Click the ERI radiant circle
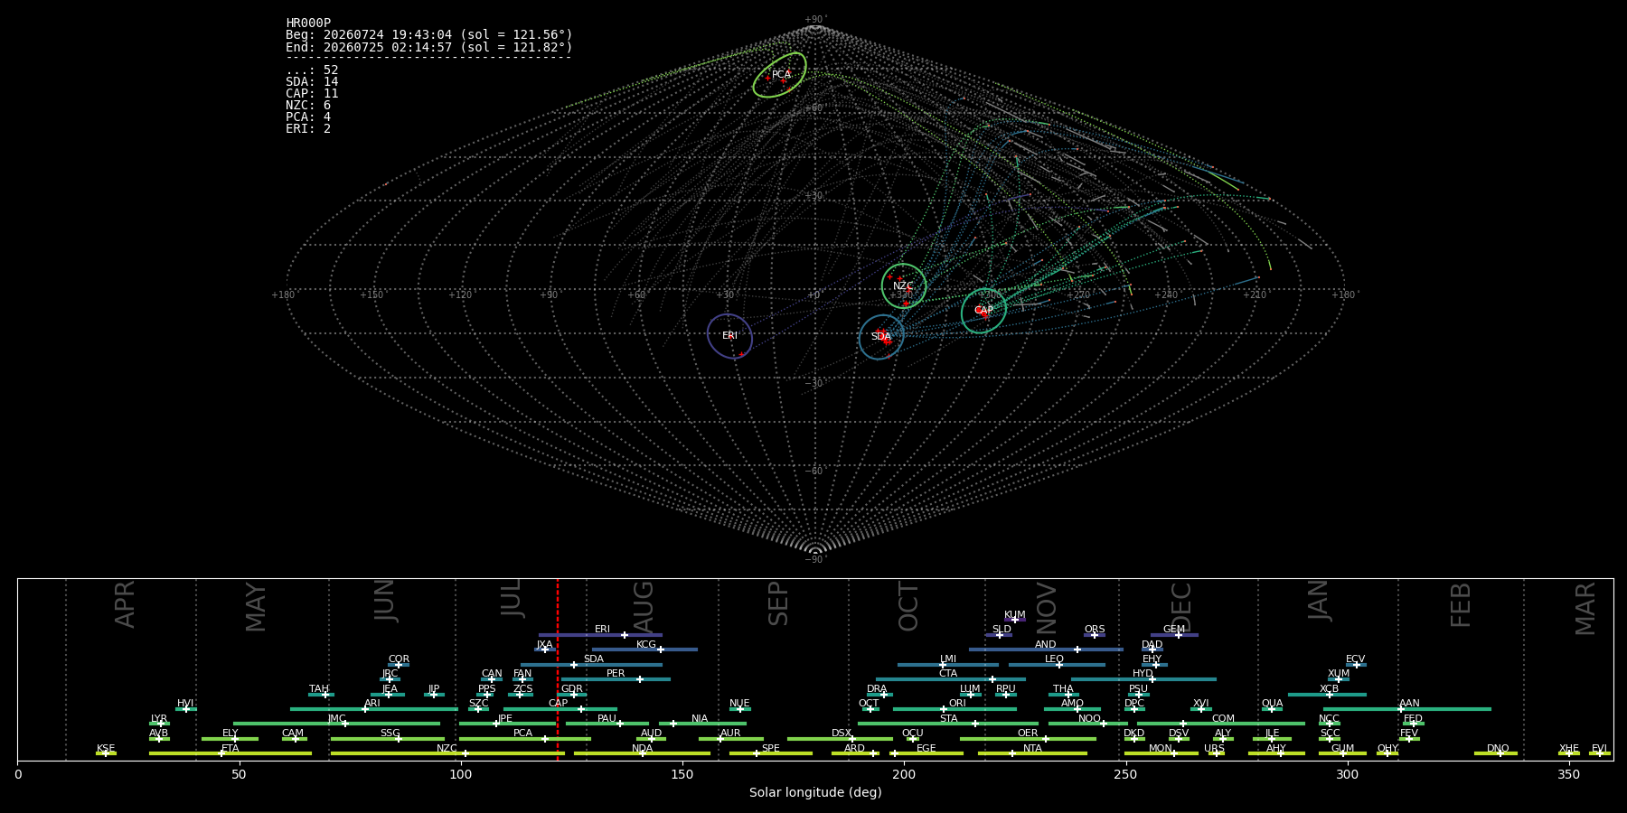 coord(729,336)
